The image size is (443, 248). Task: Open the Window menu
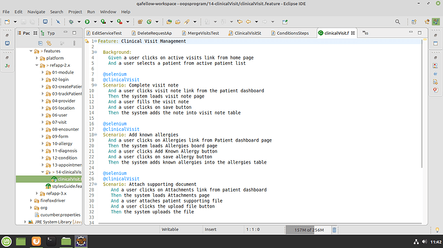[108, 12]
